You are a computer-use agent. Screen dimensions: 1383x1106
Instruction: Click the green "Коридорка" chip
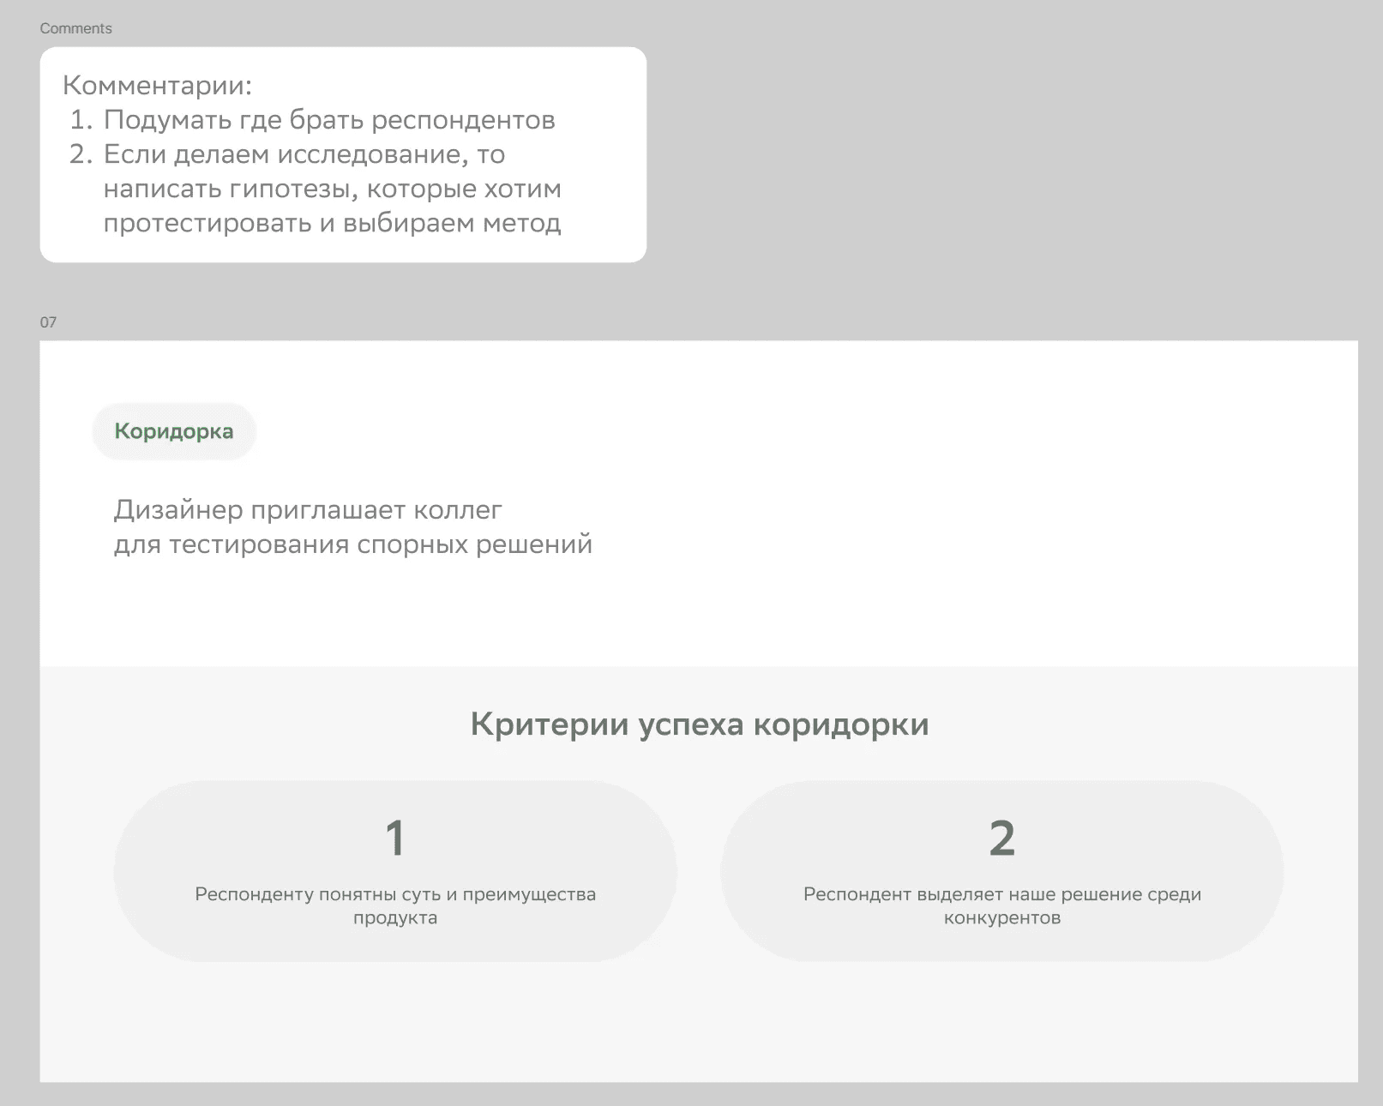(174, 431)
